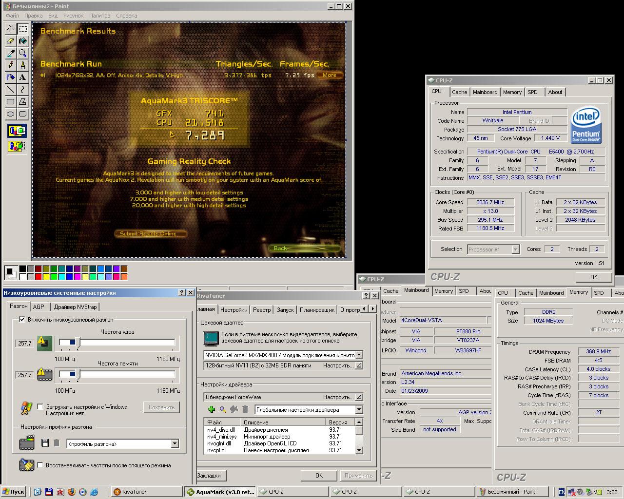Pick the Color Picker eyedropper tool
Viewport: 624px width, 499px height.
point(10,53)
